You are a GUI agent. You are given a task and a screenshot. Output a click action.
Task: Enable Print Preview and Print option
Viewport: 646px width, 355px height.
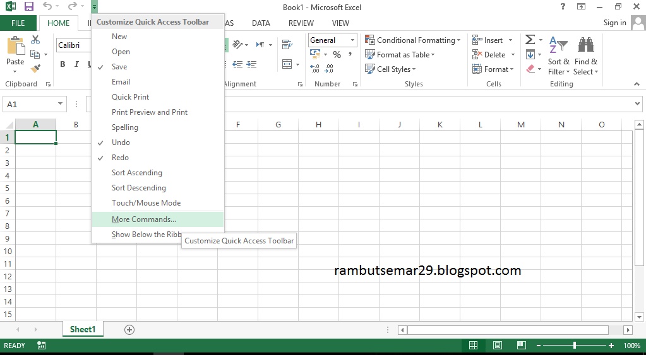[158, 112]
